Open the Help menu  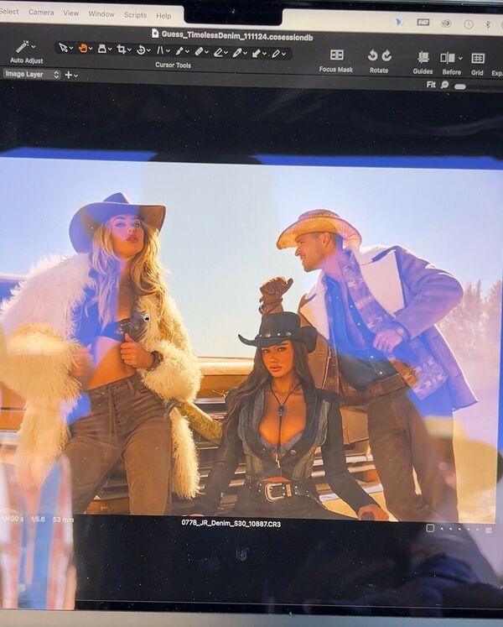(163, 16)
